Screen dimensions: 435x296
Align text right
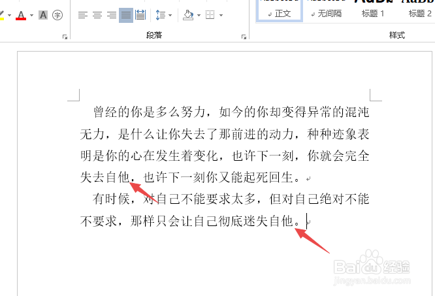click(x=112, y=15)
